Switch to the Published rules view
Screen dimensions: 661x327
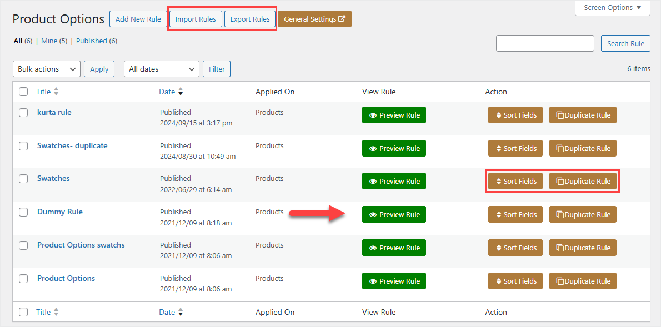coord(91,41)
